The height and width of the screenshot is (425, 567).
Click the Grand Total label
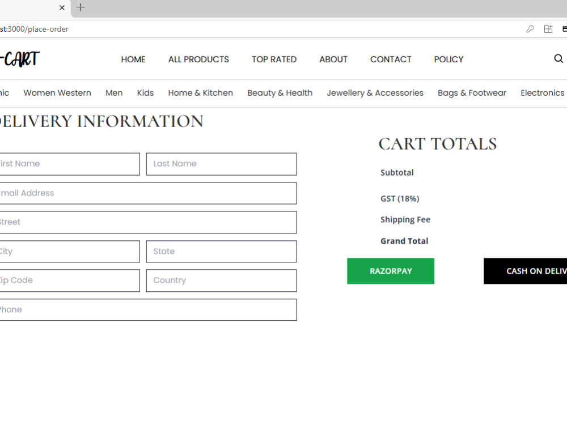(x=404, y=241)
